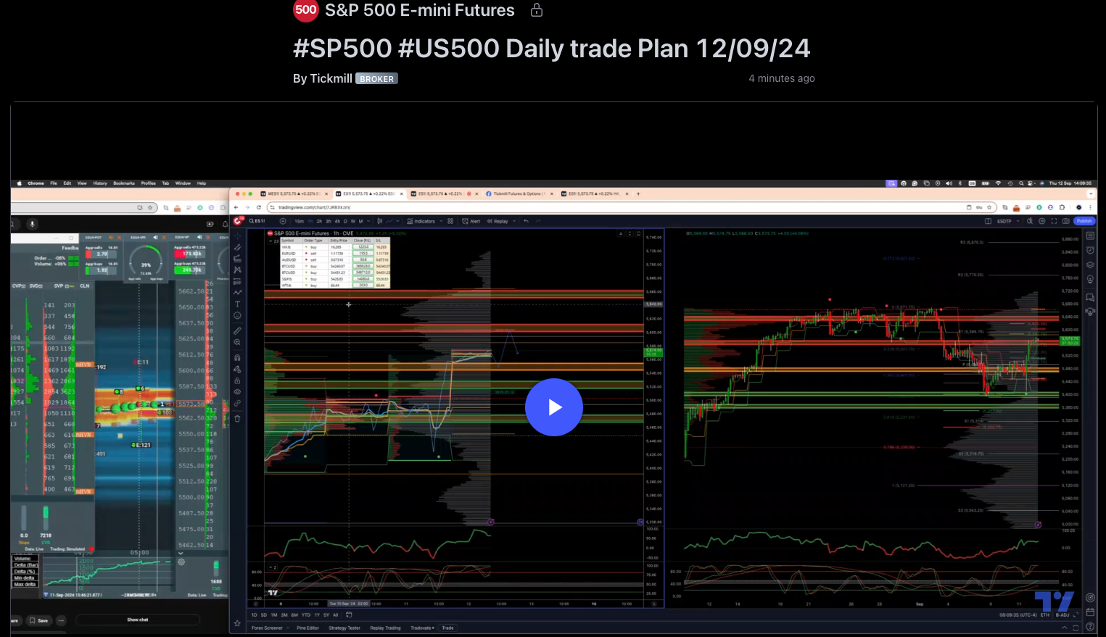Screen dimensions: 1106x637
Task: Open the Strategy Tester tab
Action: (344, 628)
